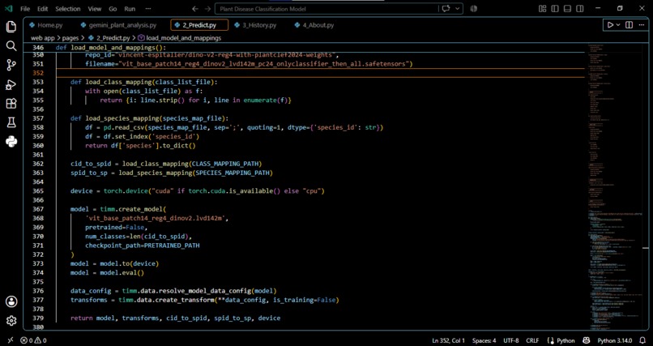Open the Python extension view
653x346 pixels.
coord(11,142)
